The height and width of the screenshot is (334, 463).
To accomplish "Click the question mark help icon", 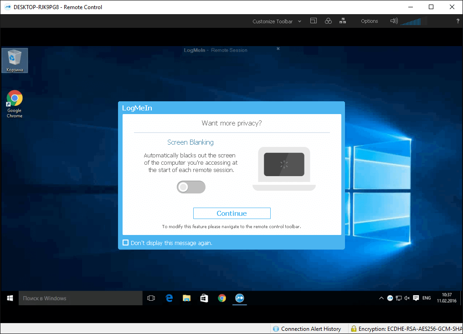I will pos(458,21).
